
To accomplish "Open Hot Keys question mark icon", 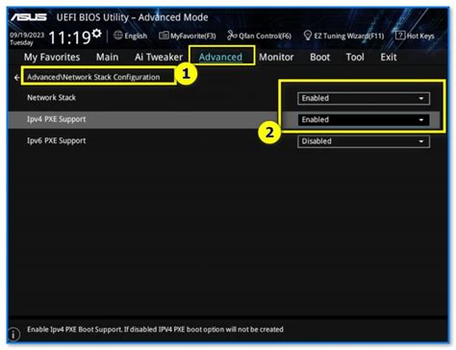I will pos(400,36).
